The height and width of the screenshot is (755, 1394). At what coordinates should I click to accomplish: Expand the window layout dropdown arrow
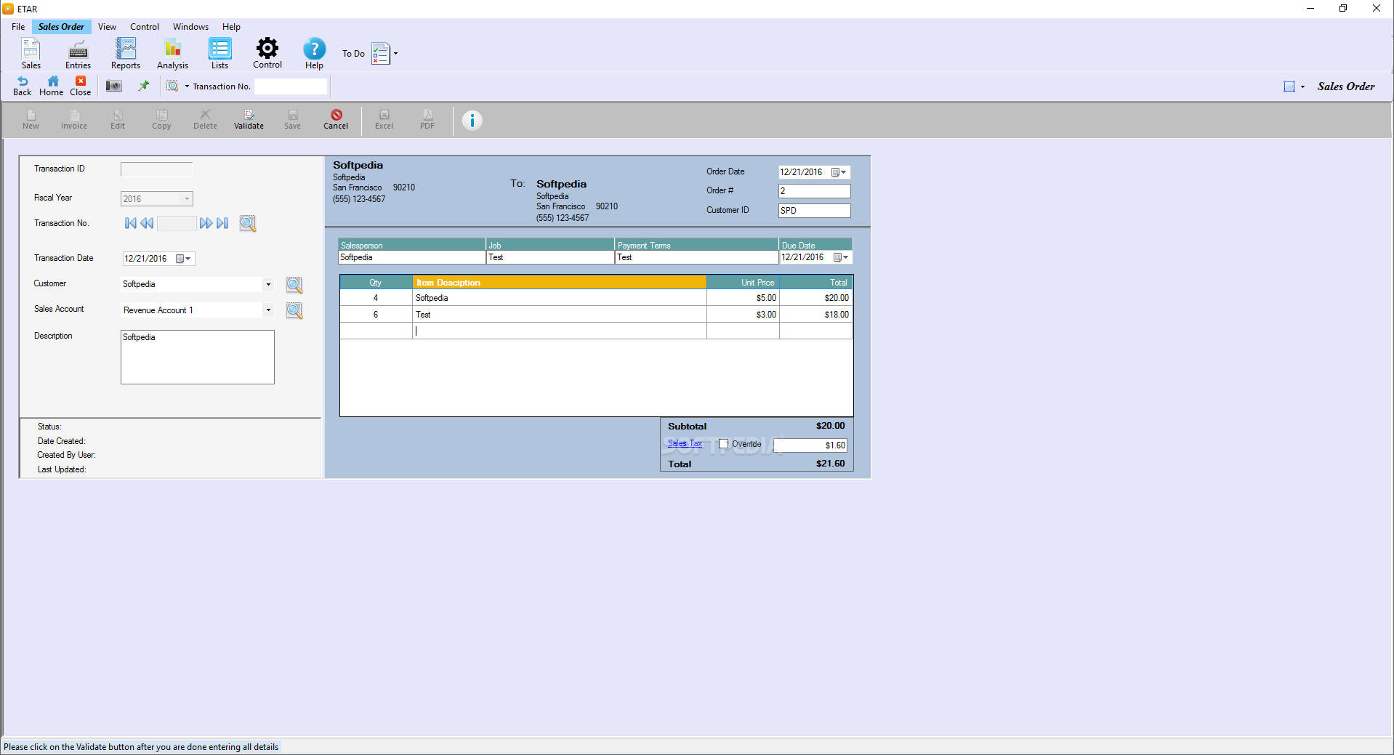pos(1302,86)
